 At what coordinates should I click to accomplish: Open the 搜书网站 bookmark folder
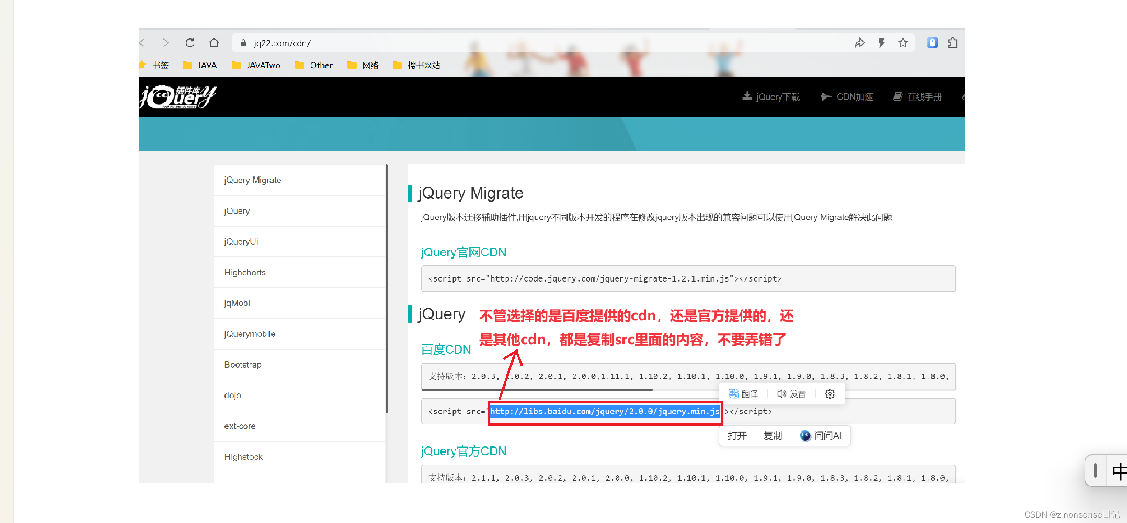[x=416, y=65]
